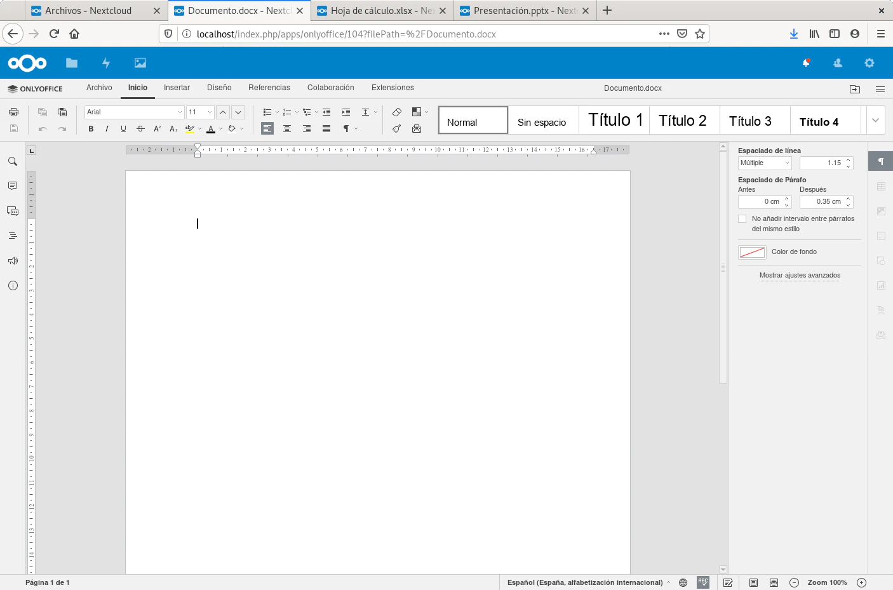Image resolution: width=893 pixels, height=590 pixels.
Task: Open the Color de fondo swatch
Action: click(x=752, y=252)
